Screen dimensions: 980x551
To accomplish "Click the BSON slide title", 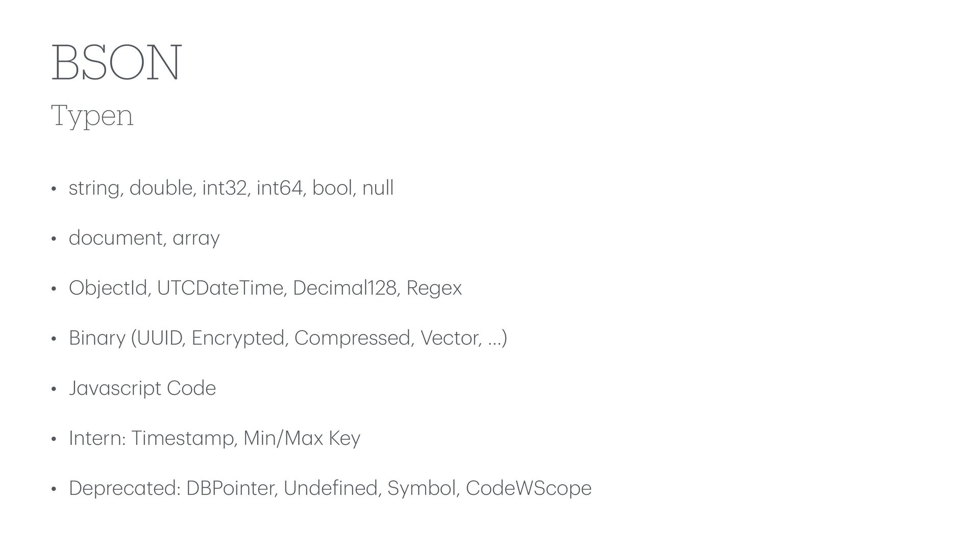I will pyautogui.click(x=116, y=63).
